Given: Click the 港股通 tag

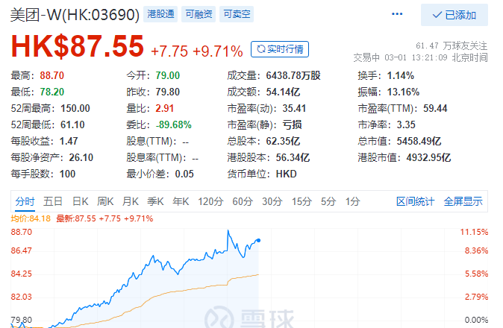Looking at the screenshot, I should click(x=160, y=14).
